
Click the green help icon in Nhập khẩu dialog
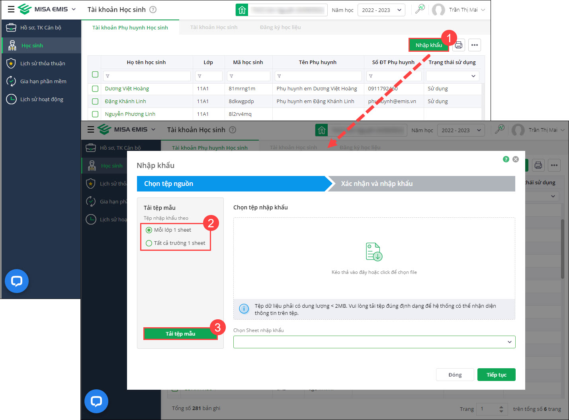[506, 159]
